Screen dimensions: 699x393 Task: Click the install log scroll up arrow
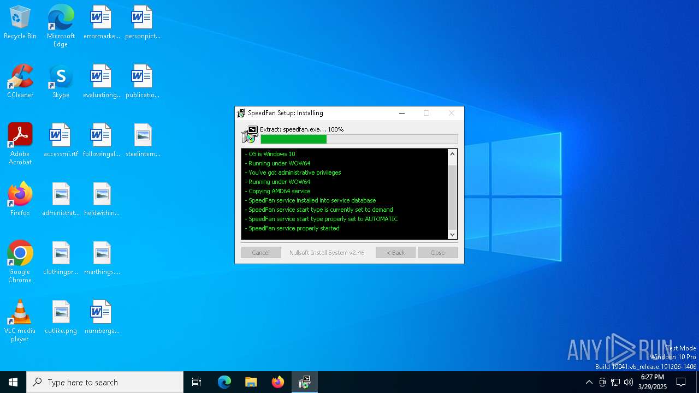tap(452, 154)
